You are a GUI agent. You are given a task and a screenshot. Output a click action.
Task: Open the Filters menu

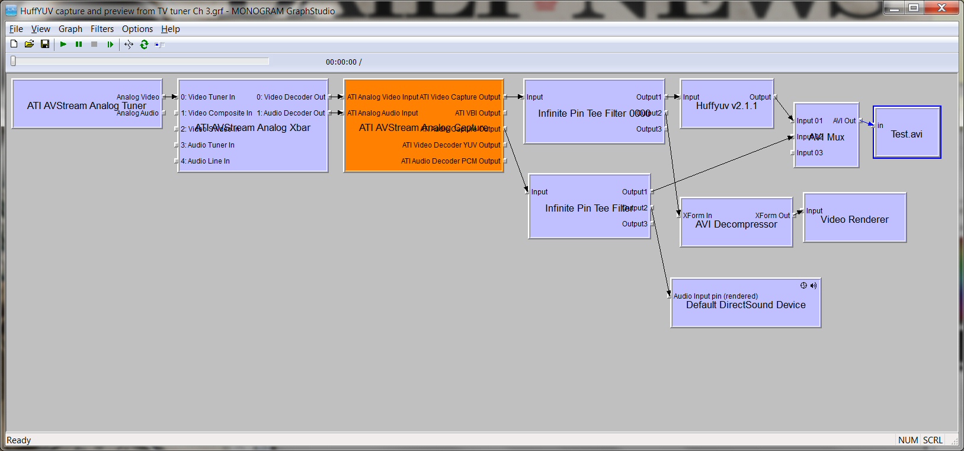(x=102, y=29)
